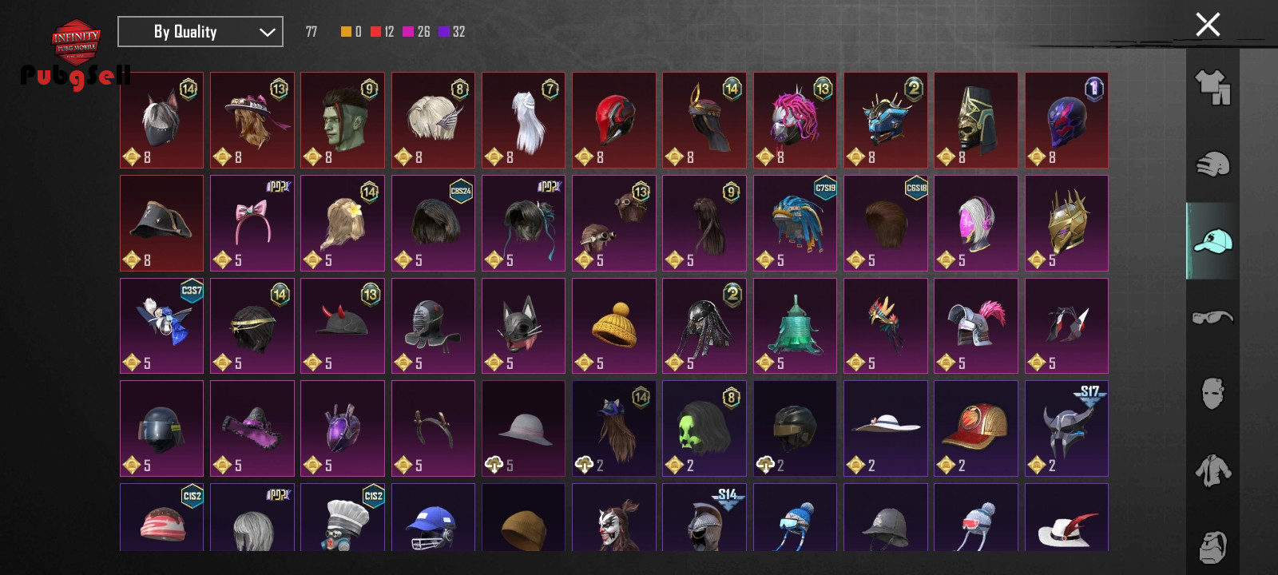This screenshot has height=575, width=1278.
Task: Choose the golden spiked crown helmet
Action: (1066, 224)
